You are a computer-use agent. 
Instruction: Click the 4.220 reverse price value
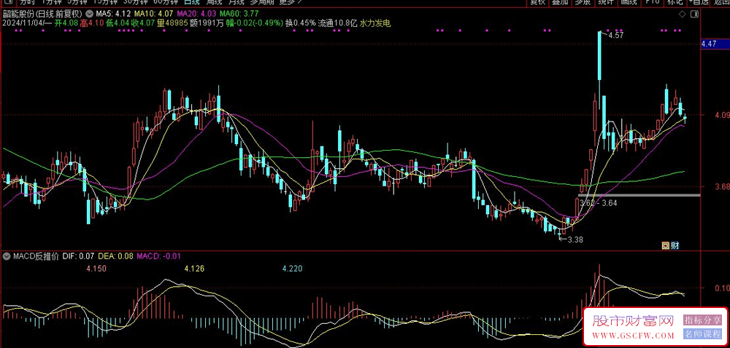point(293,268)
